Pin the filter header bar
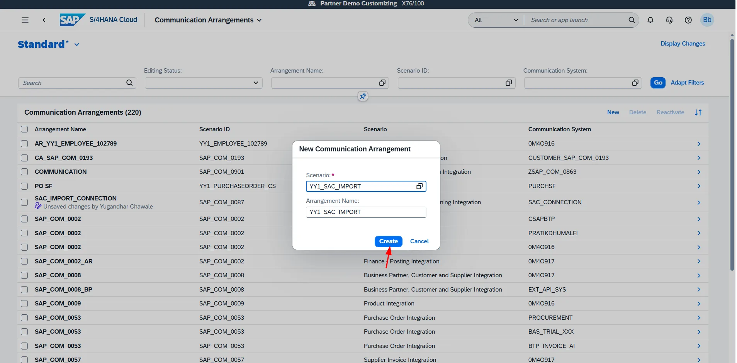 pyautogui.click(x=363, y=96)
